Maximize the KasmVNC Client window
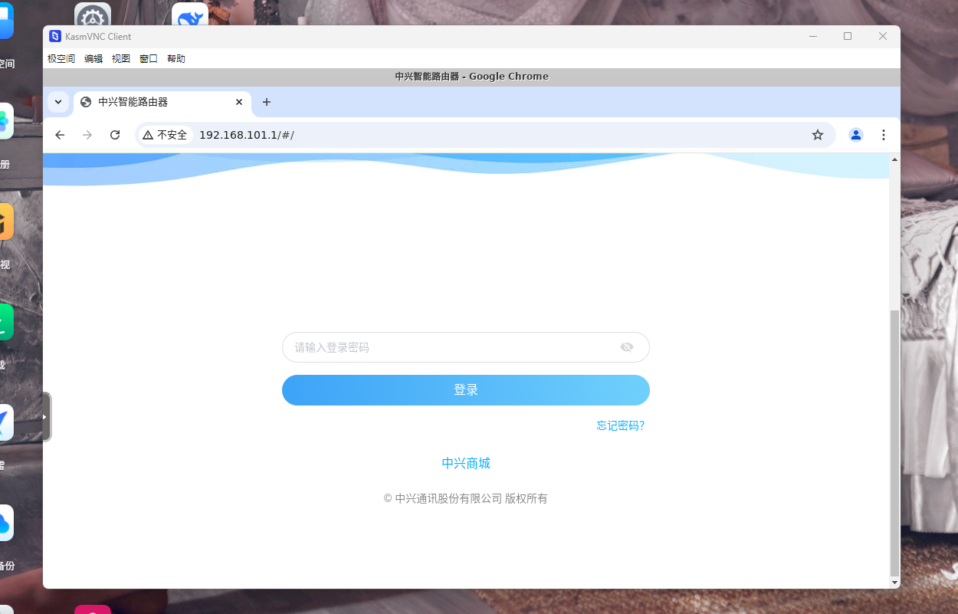 [x=848, y=36]
